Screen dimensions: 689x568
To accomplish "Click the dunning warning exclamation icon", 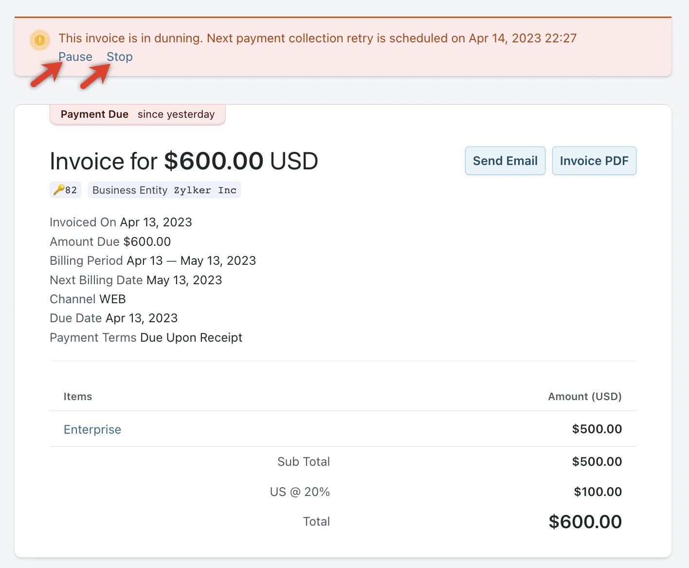I will coord(40,40).
